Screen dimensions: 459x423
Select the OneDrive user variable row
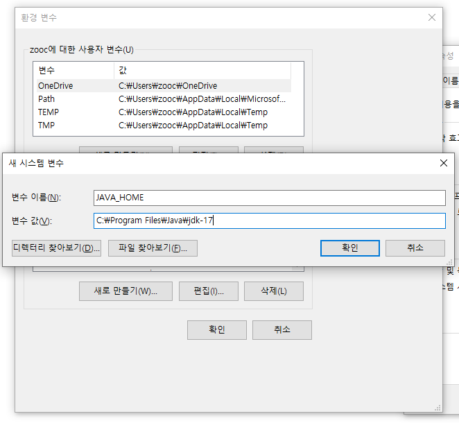(164, 86)
